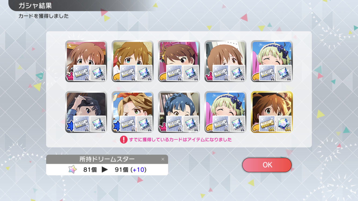
Task: Select bottom-row green-haired girl card
Action: pyautogui.click(x=225, y=112)
